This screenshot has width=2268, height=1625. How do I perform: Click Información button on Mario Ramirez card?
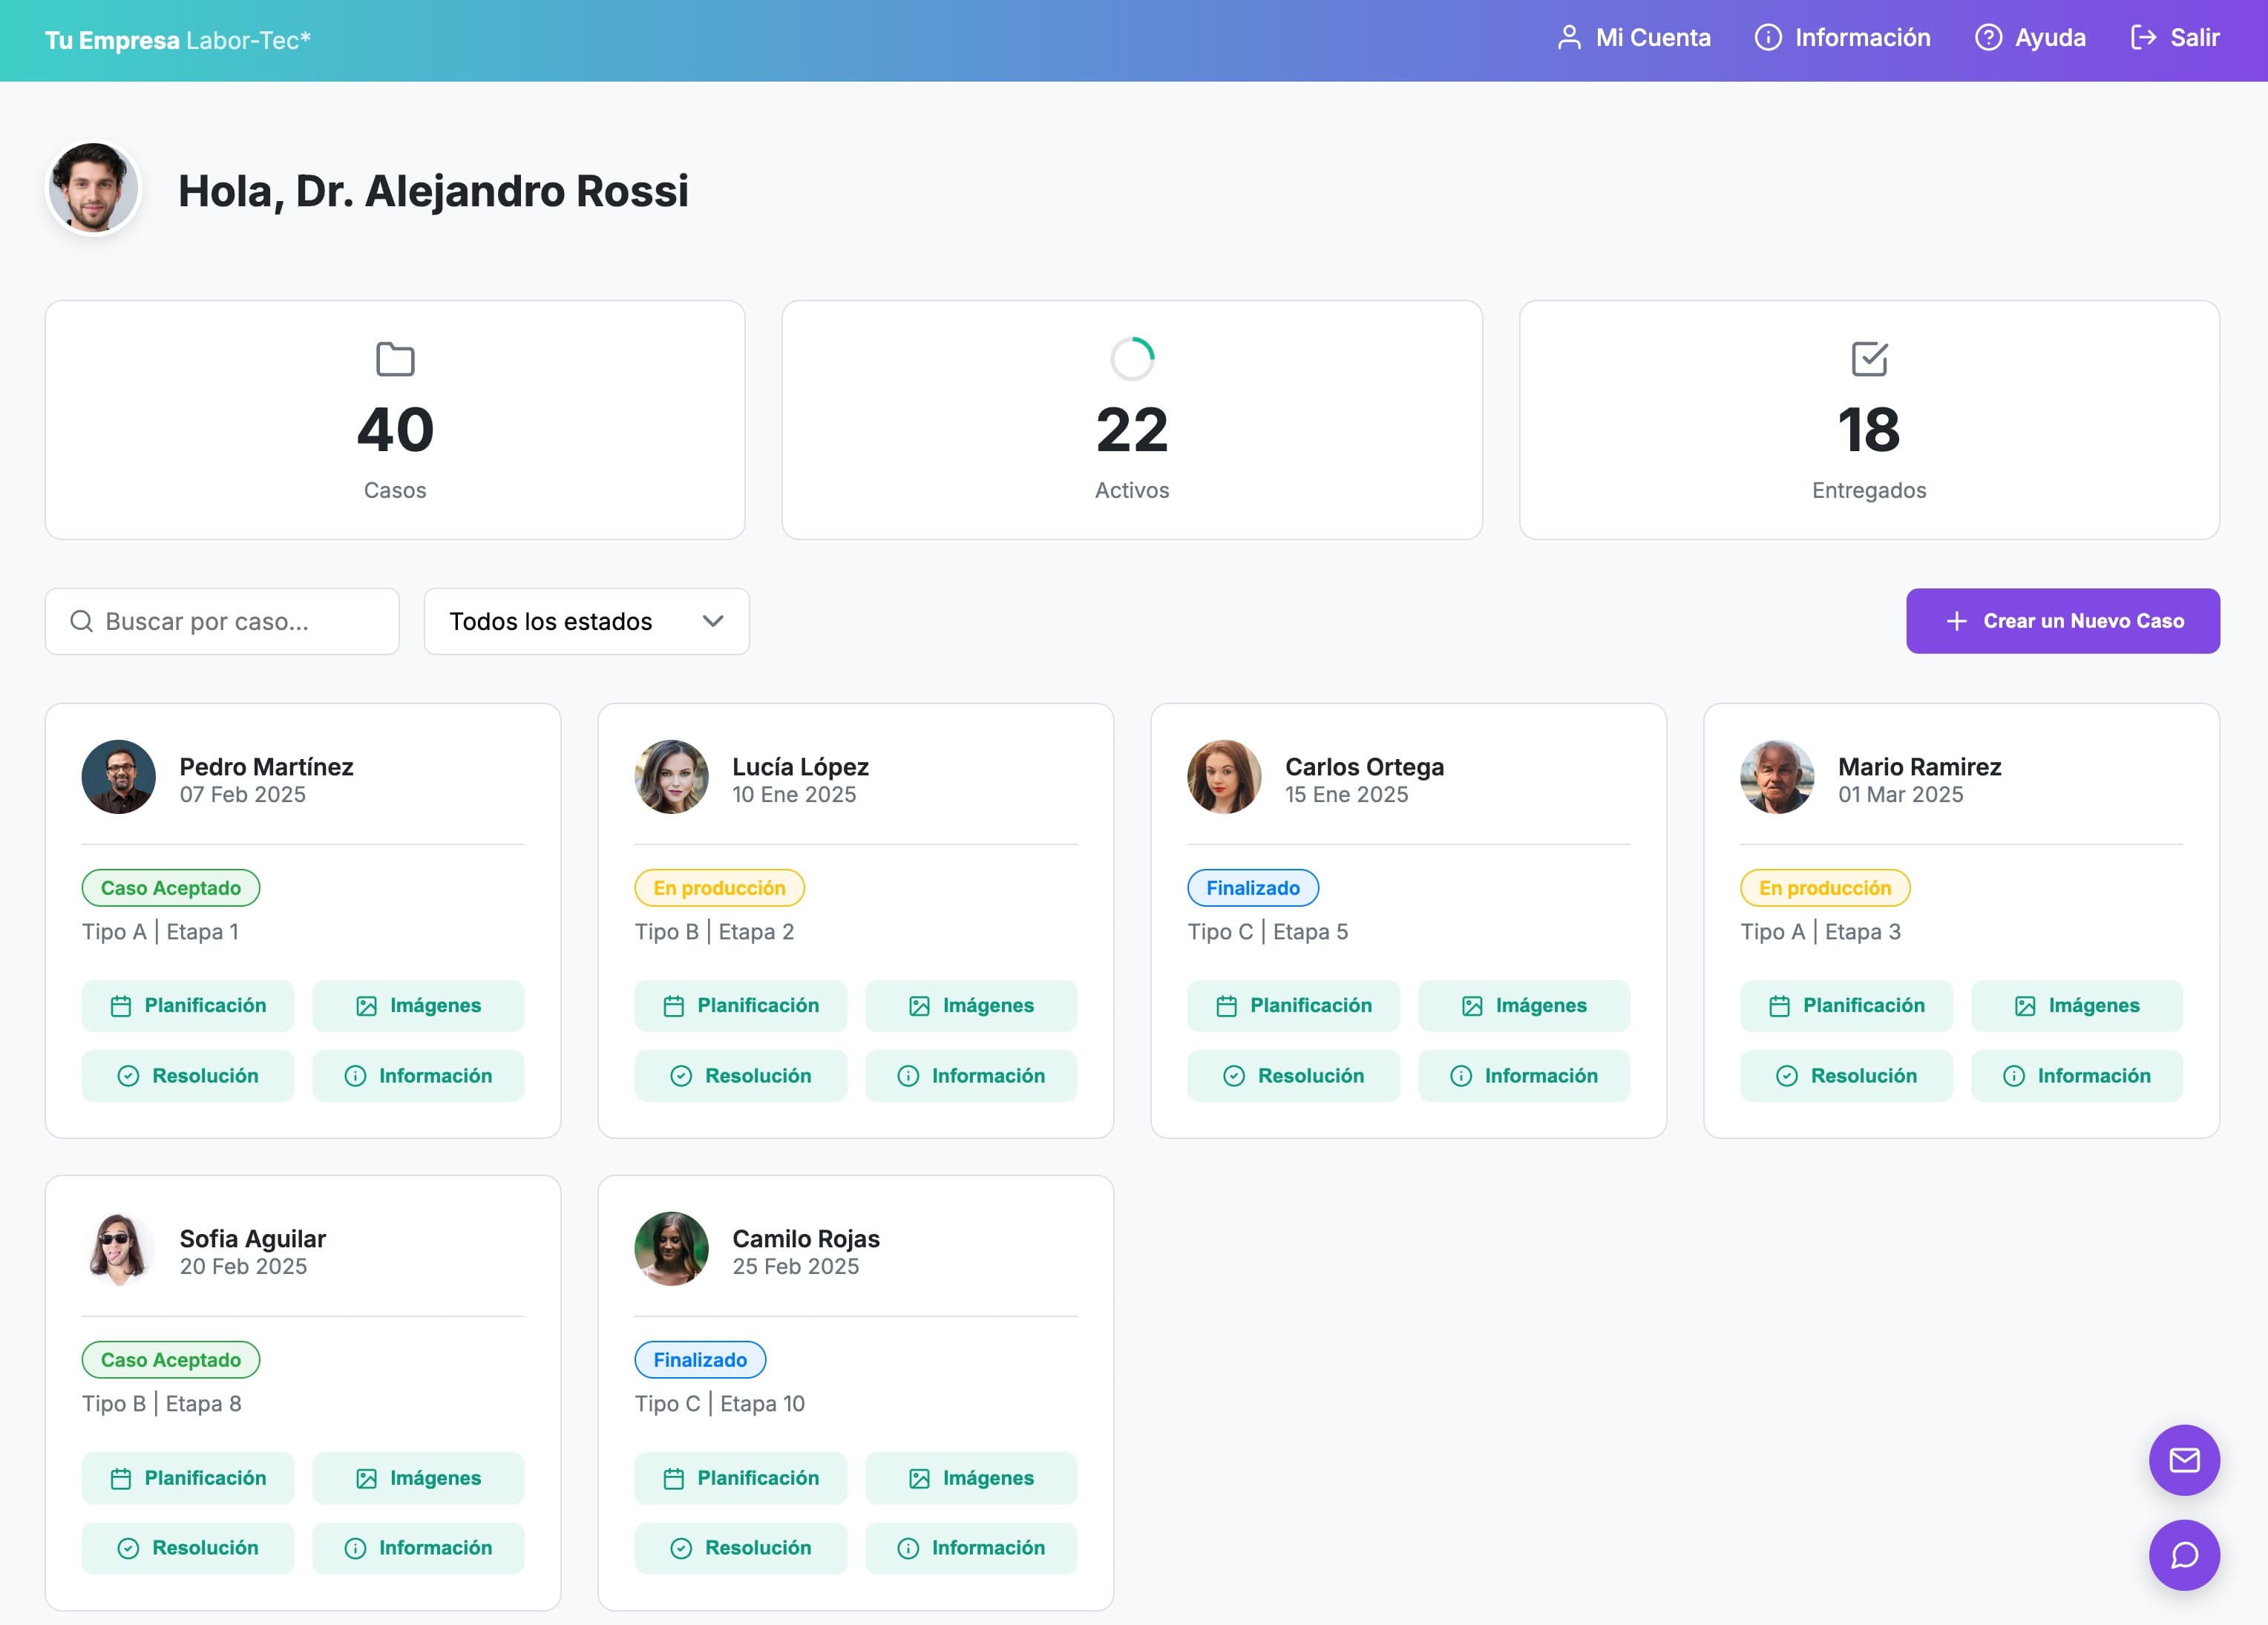click(x=2076, y=1075)
